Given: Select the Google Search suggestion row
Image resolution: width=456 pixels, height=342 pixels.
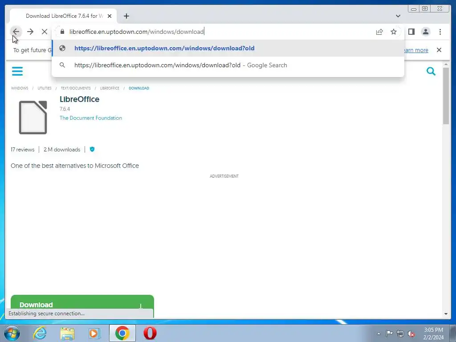Looking at the screenshot, I should coord(228,65).
